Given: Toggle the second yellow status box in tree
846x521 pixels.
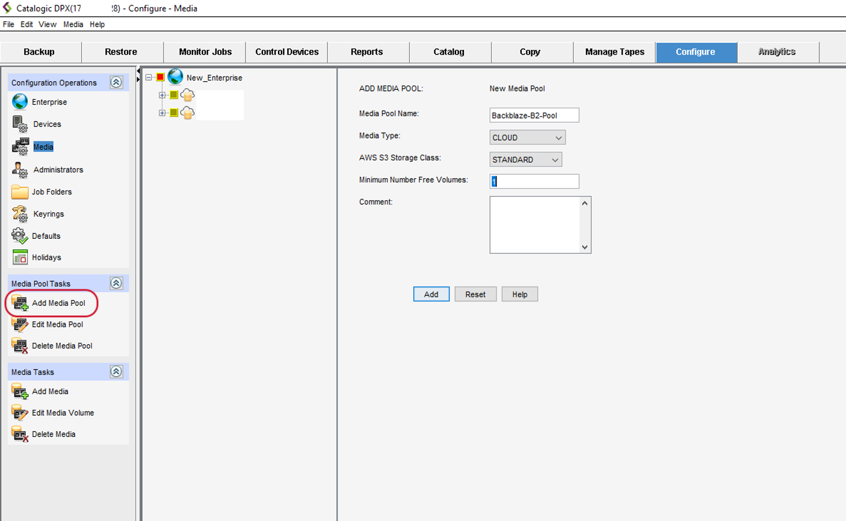Looking at the screenshot, I should click(174, 113).
